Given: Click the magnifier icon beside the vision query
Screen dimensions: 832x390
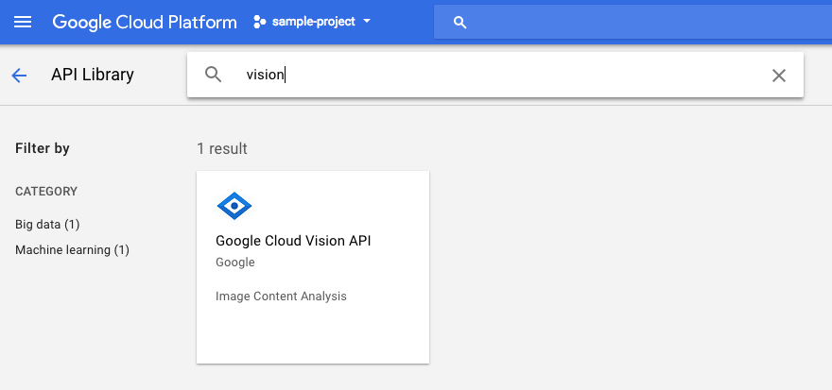Looking at the screenshot, I should point(214,75).
